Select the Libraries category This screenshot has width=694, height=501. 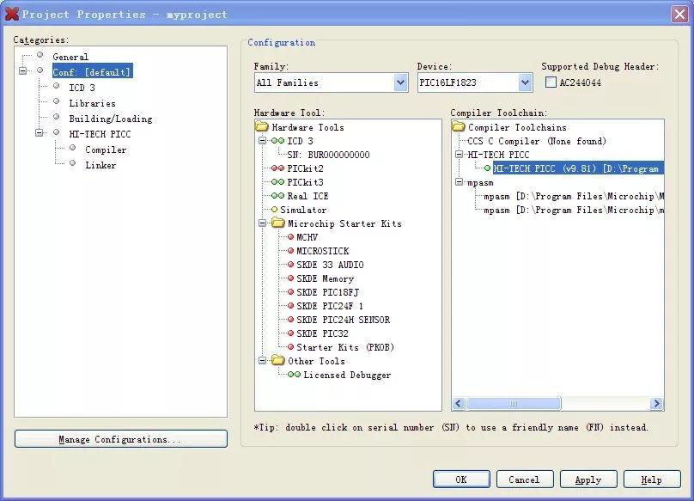coord(93,103)
